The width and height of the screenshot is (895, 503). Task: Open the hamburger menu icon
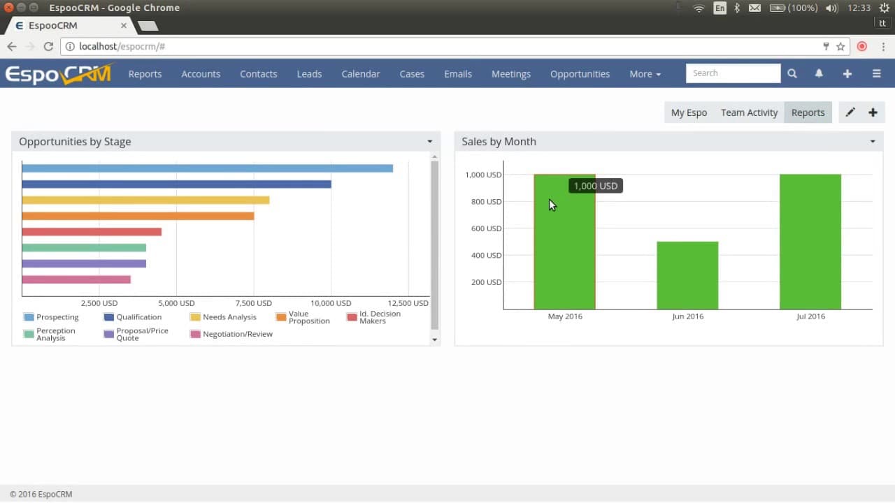876,73
